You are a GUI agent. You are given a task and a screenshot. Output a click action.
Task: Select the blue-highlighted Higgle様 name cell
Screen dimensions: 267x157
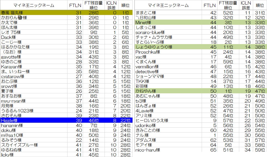click(x=9, y=121)
